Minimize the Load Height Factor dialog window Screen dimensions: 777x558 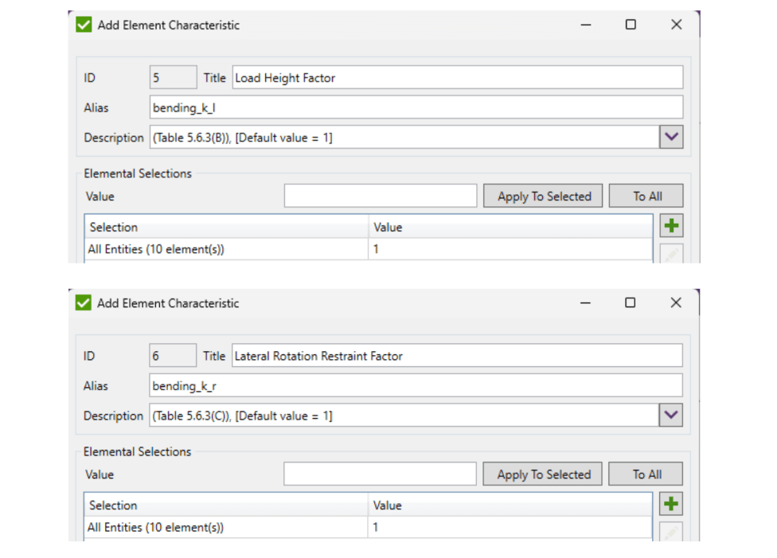pos(586,25)
